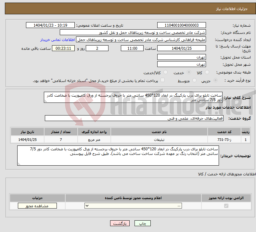The image size is (256, 232).
Task: Click the buyer organization name field
Action: (133, 32)
